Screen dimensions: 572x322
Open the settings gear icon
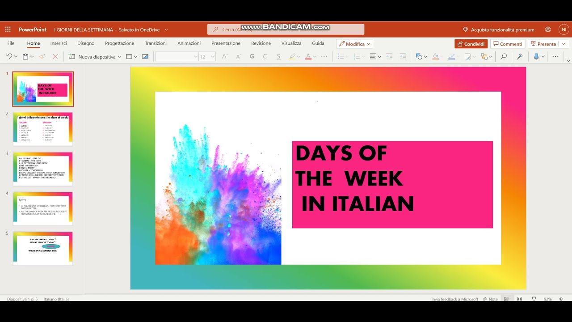(x=548, y=30)
